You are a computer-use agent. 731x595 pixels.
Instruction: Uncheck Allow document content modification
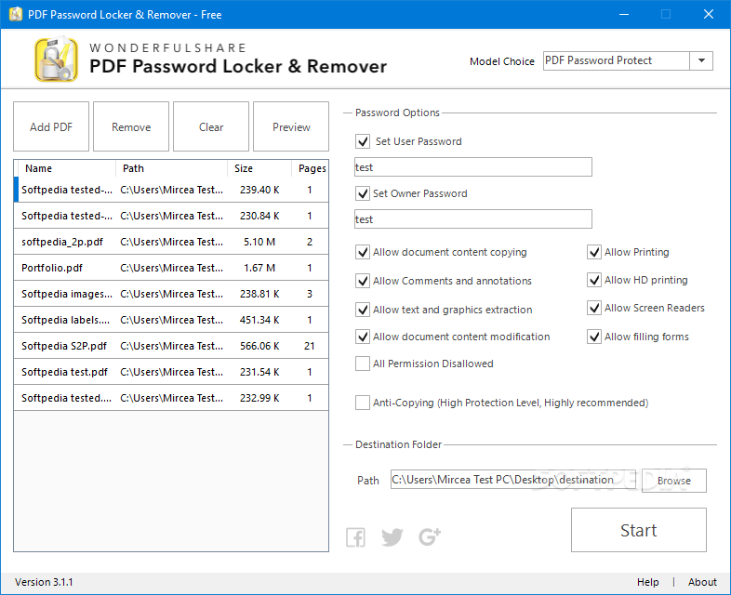pos(363,337)
